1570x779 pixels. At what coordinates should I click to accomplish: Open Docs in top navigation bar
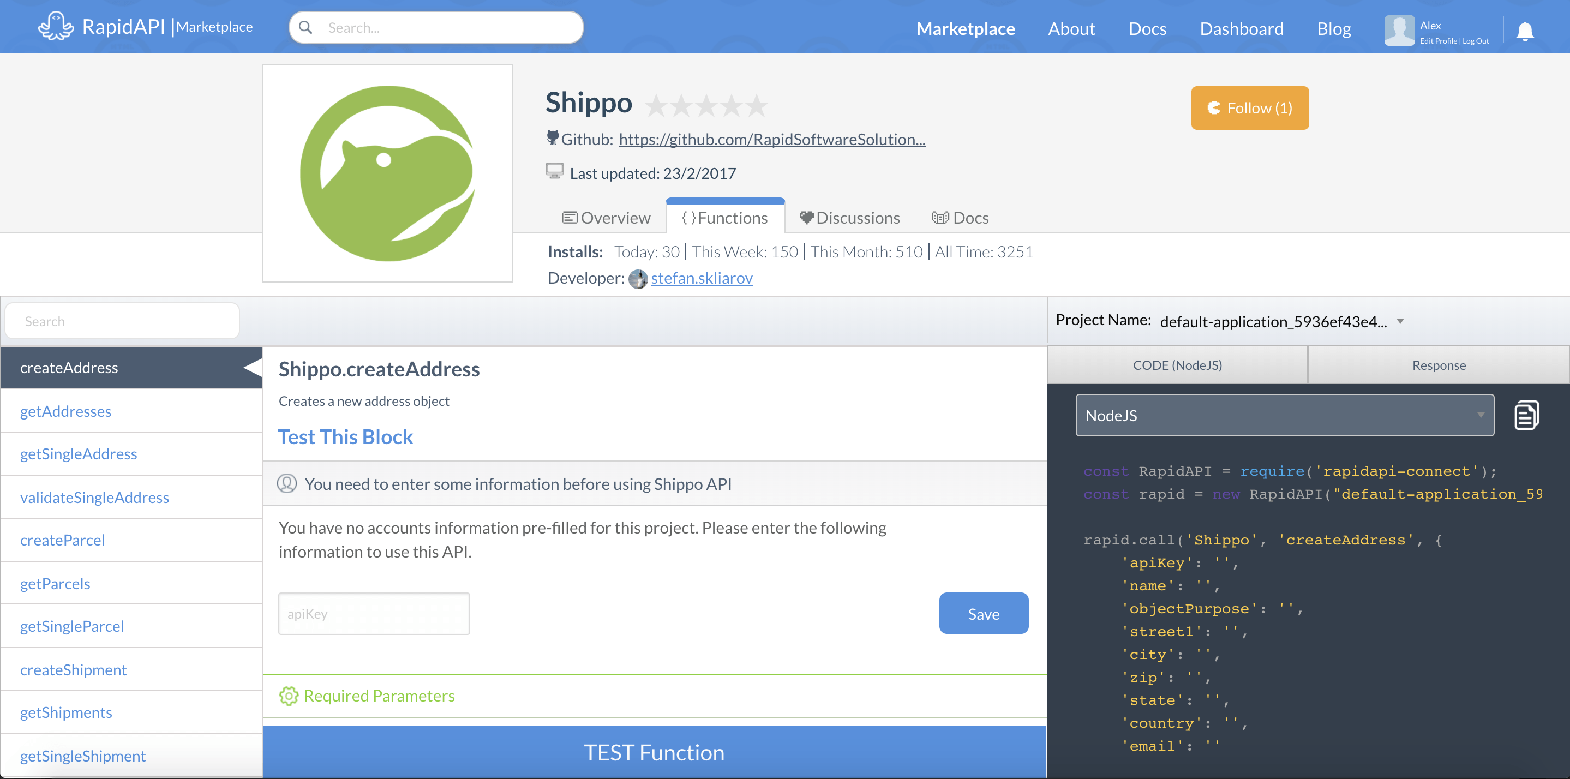(1147, 29)
